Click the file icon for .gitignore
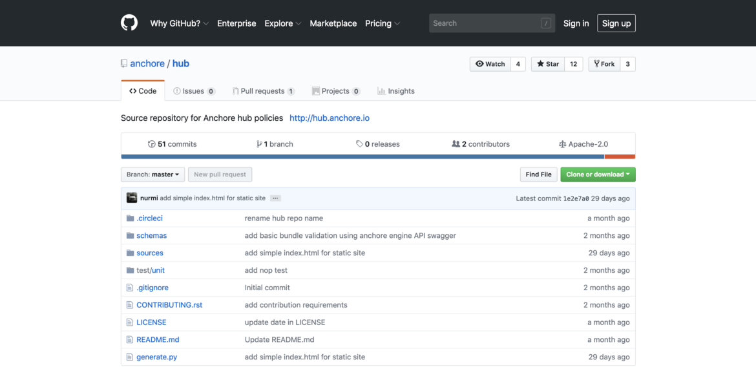This screenshot has width=756, height=369. coord(129,288)
